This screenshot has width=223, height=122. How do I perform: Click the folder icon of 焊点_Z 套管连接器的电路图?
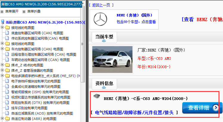coord(7,71)
